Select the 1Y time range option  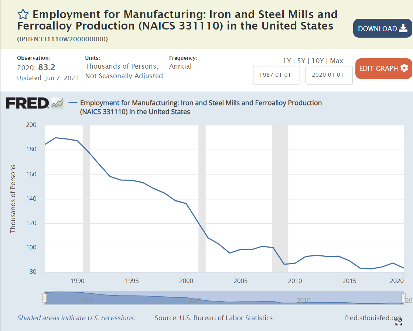pyautogui.click(x=287, y=61)
